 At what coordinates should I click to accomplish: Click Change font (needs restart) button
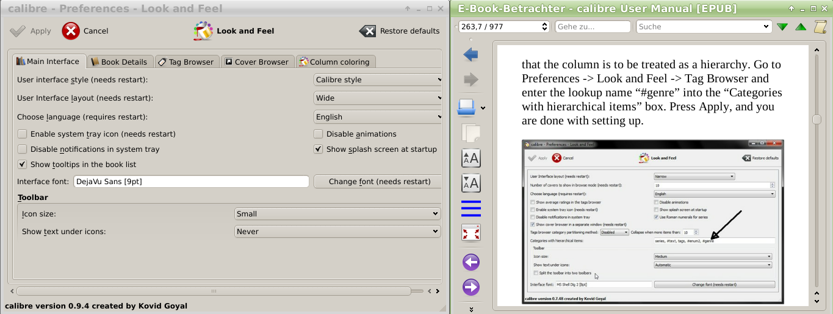[x=377, y=182]
